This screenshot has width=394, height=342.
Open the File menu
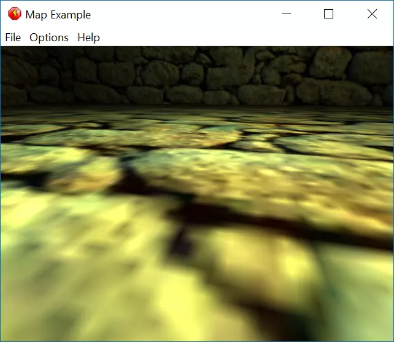pyautogui.click(x=13, y=38)
